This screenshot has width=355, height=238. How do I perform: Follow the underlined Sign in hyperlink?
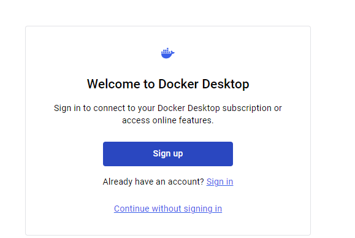point(219,182)
